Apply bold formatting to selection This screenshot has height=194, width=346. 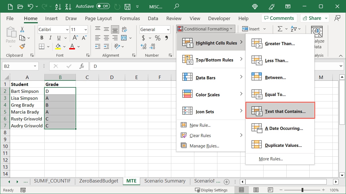pos(42,38)
